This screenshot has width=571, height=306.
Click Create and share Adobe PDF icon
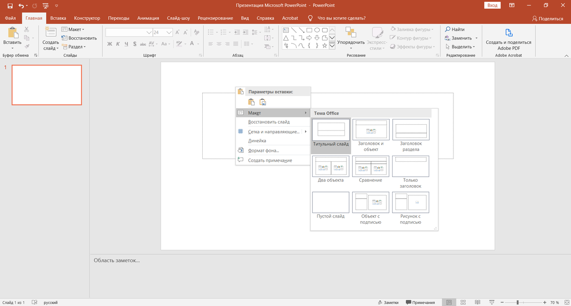508,33
